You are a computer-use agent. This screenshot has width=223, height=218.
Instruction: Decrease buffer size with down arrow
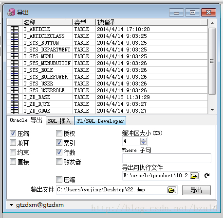143,143
